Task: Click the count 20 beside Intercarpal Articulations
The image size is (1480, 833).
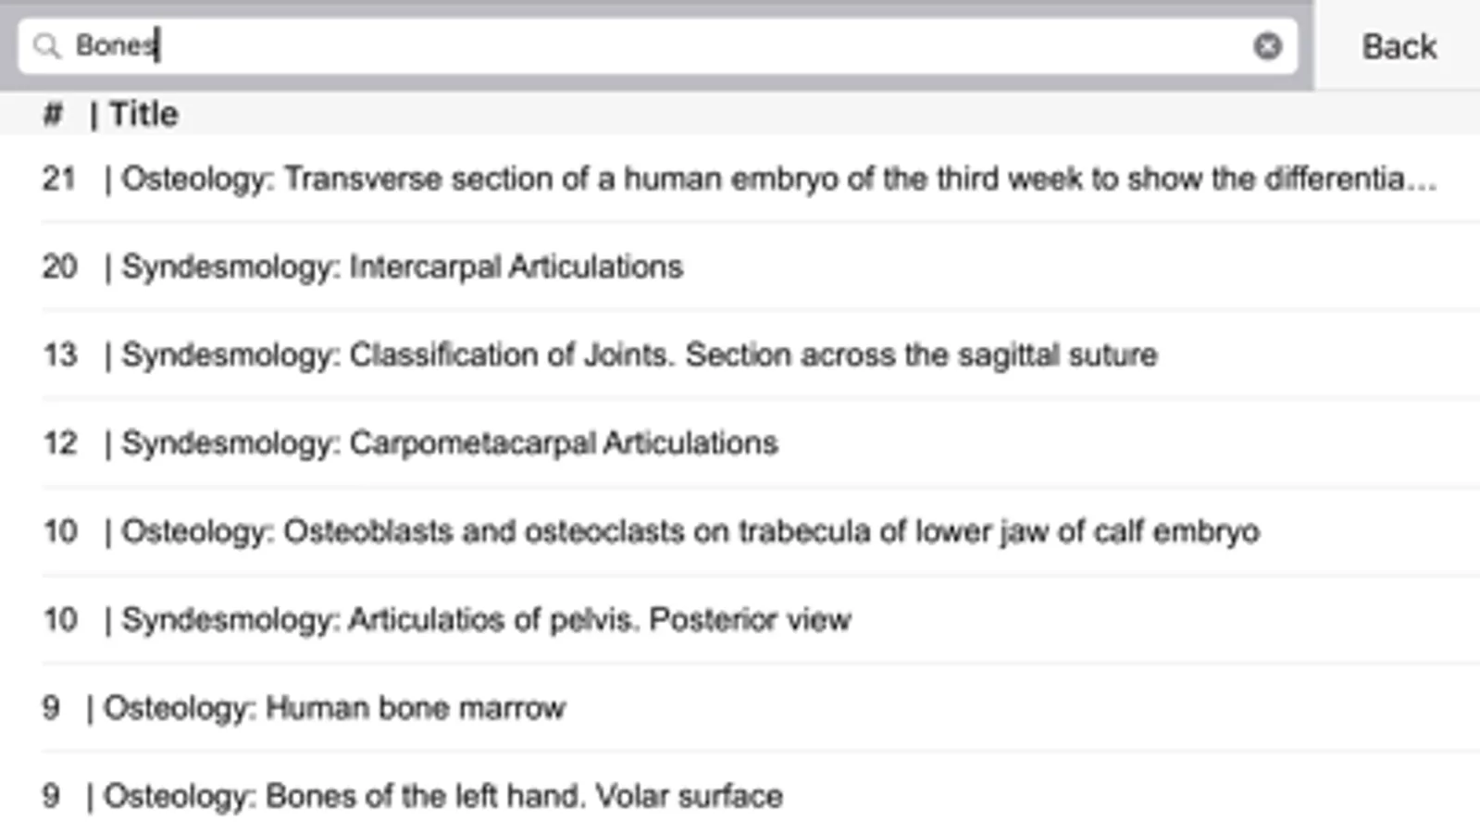Action: point(59,267)
